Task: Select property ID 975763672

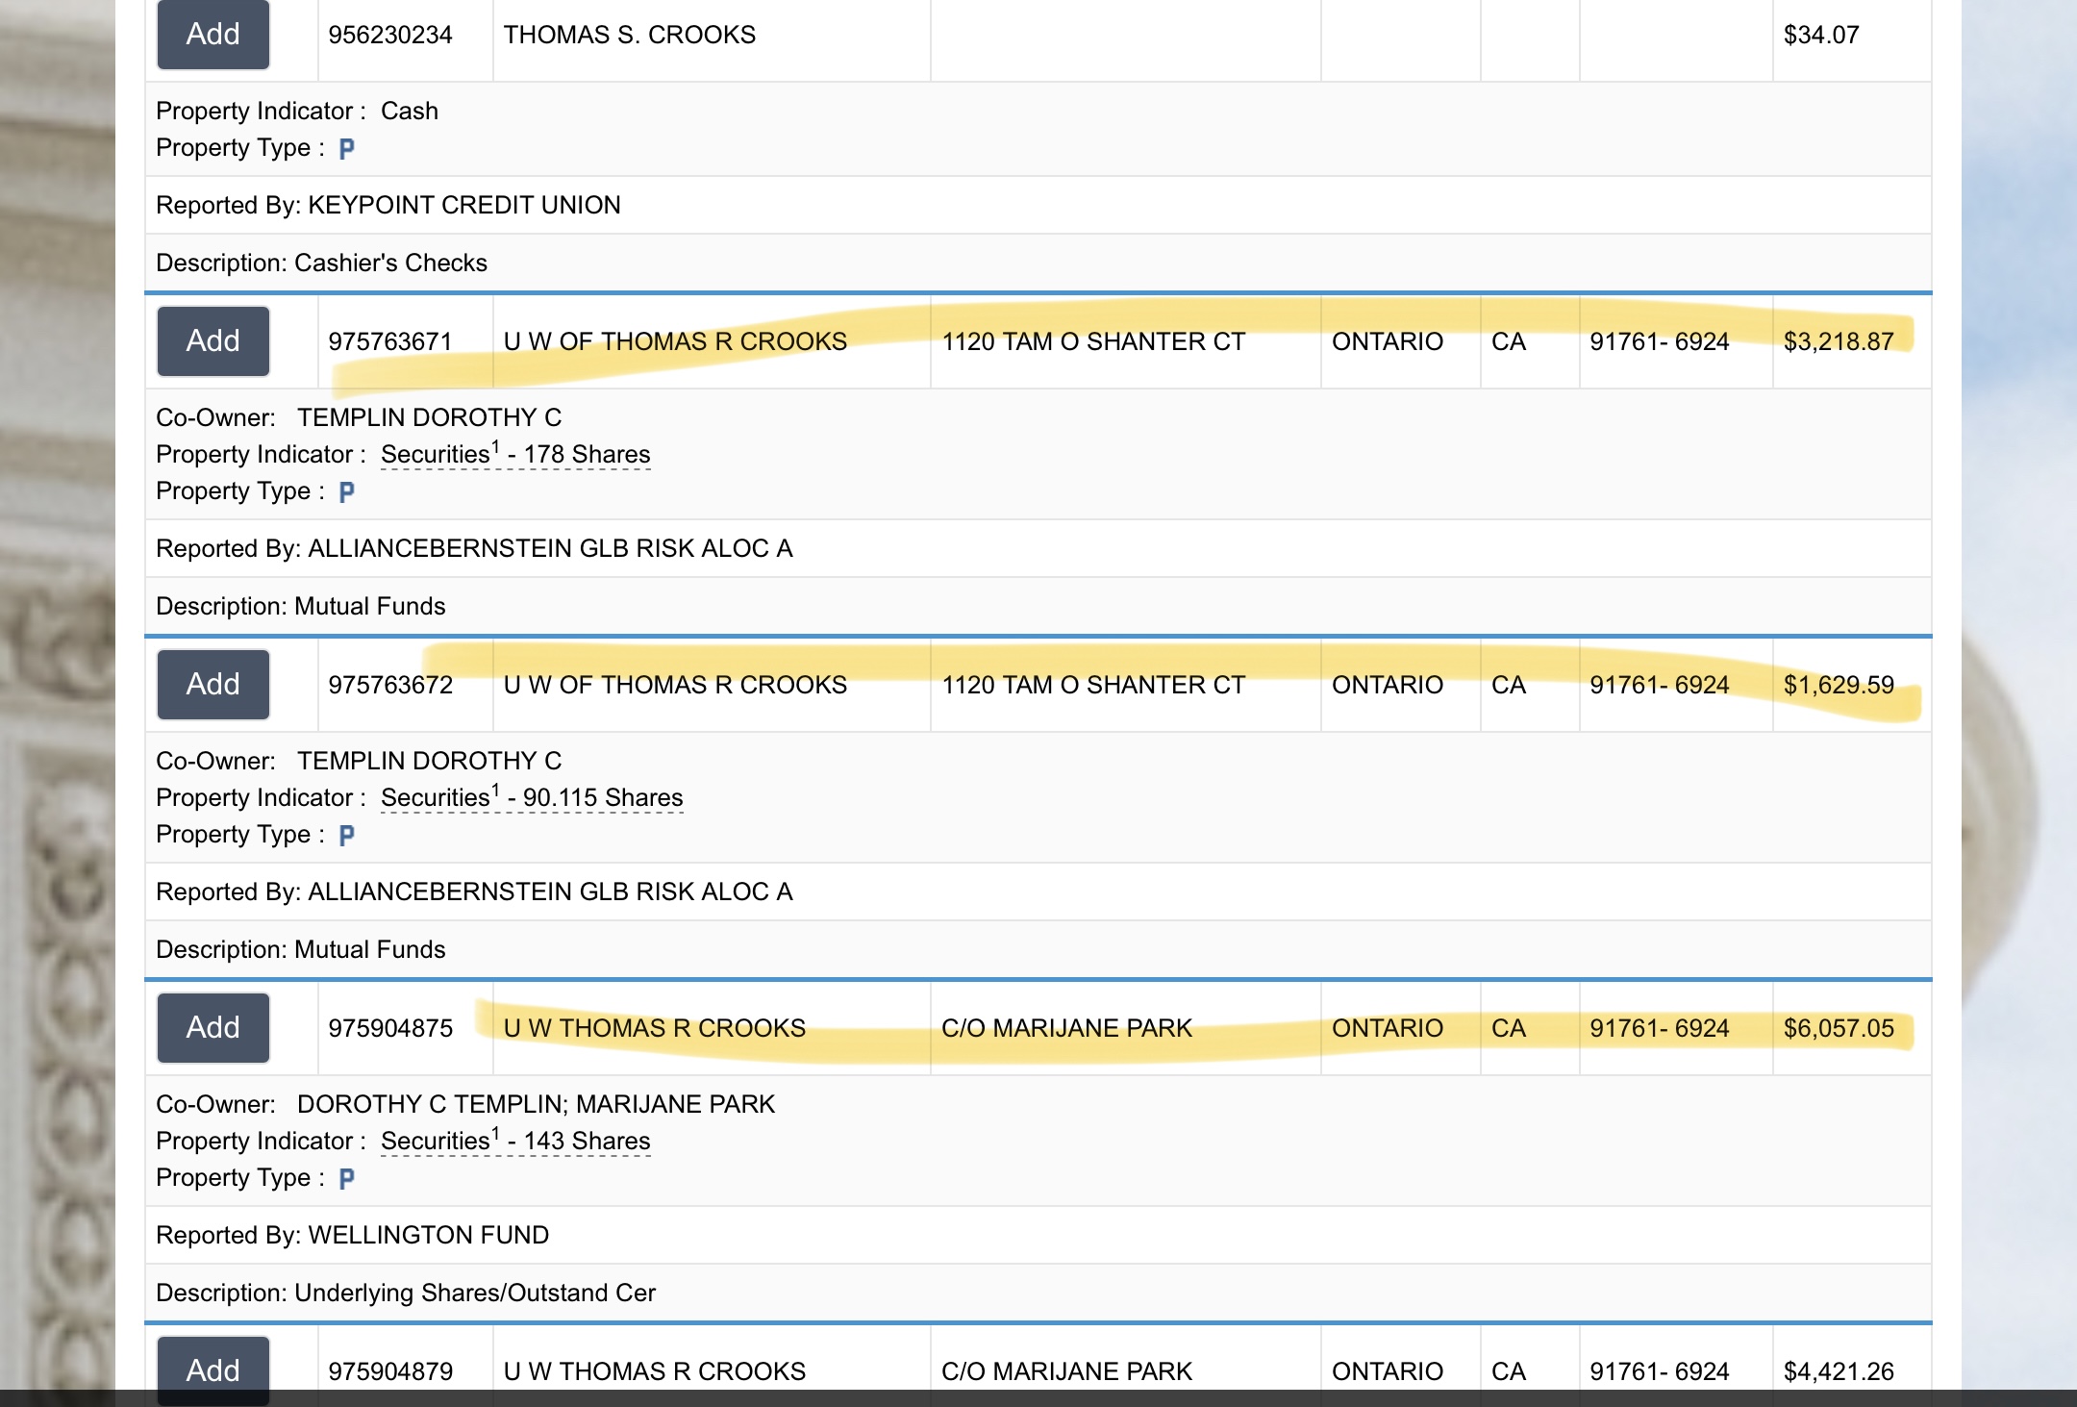Action: click(390, 686)
